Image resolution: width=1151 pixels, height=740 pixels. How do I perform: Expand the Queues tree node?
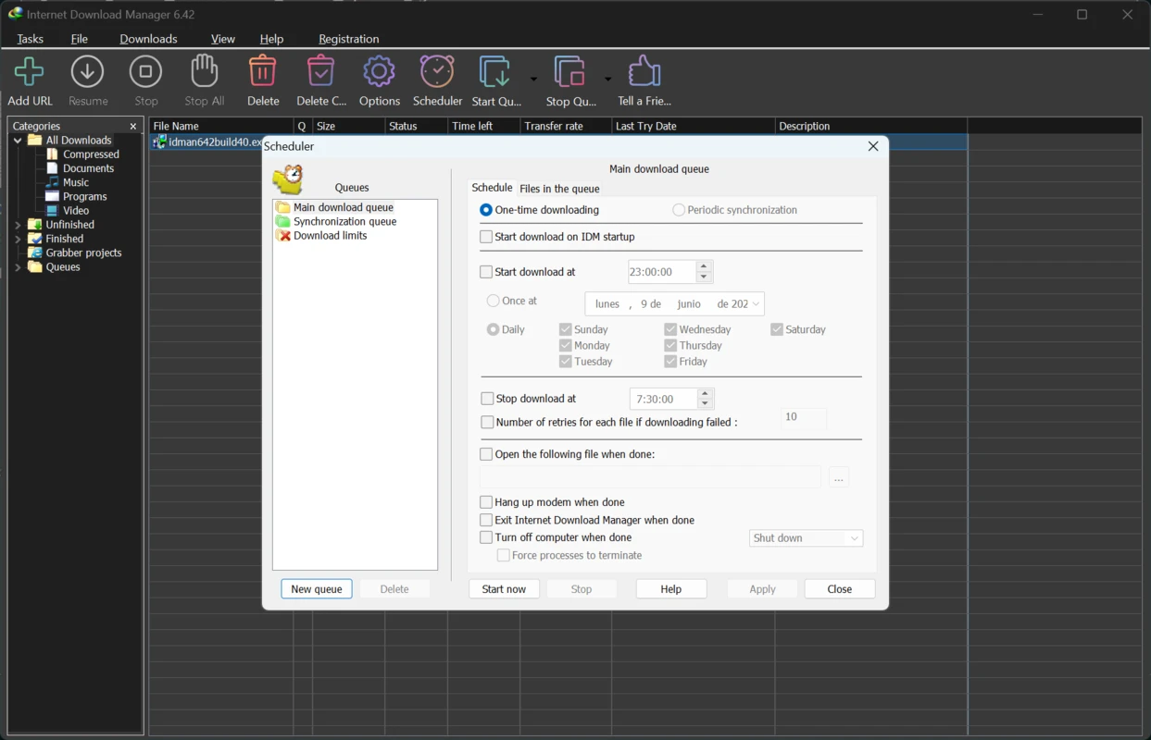click(x=18, y=267)
